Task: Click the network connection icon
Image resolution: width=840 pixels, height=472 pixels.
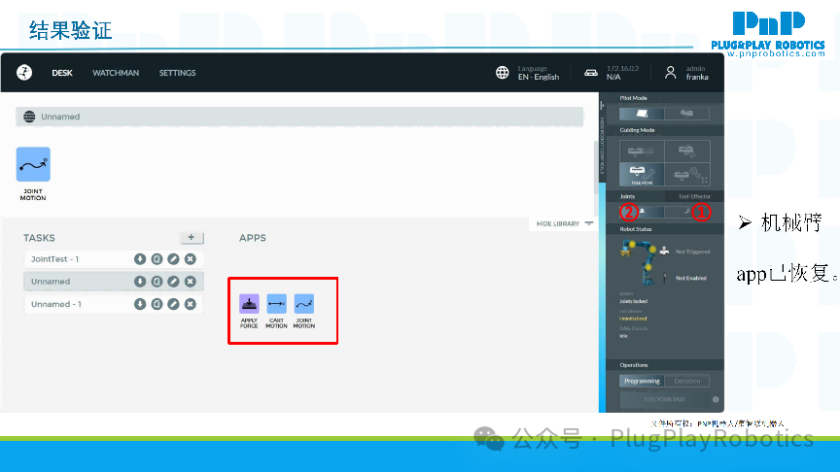Action: [x=591, y=73]
